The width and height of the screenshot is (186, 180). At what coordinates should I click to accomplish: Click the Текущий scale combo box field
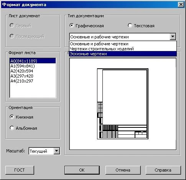pos(41,151)
